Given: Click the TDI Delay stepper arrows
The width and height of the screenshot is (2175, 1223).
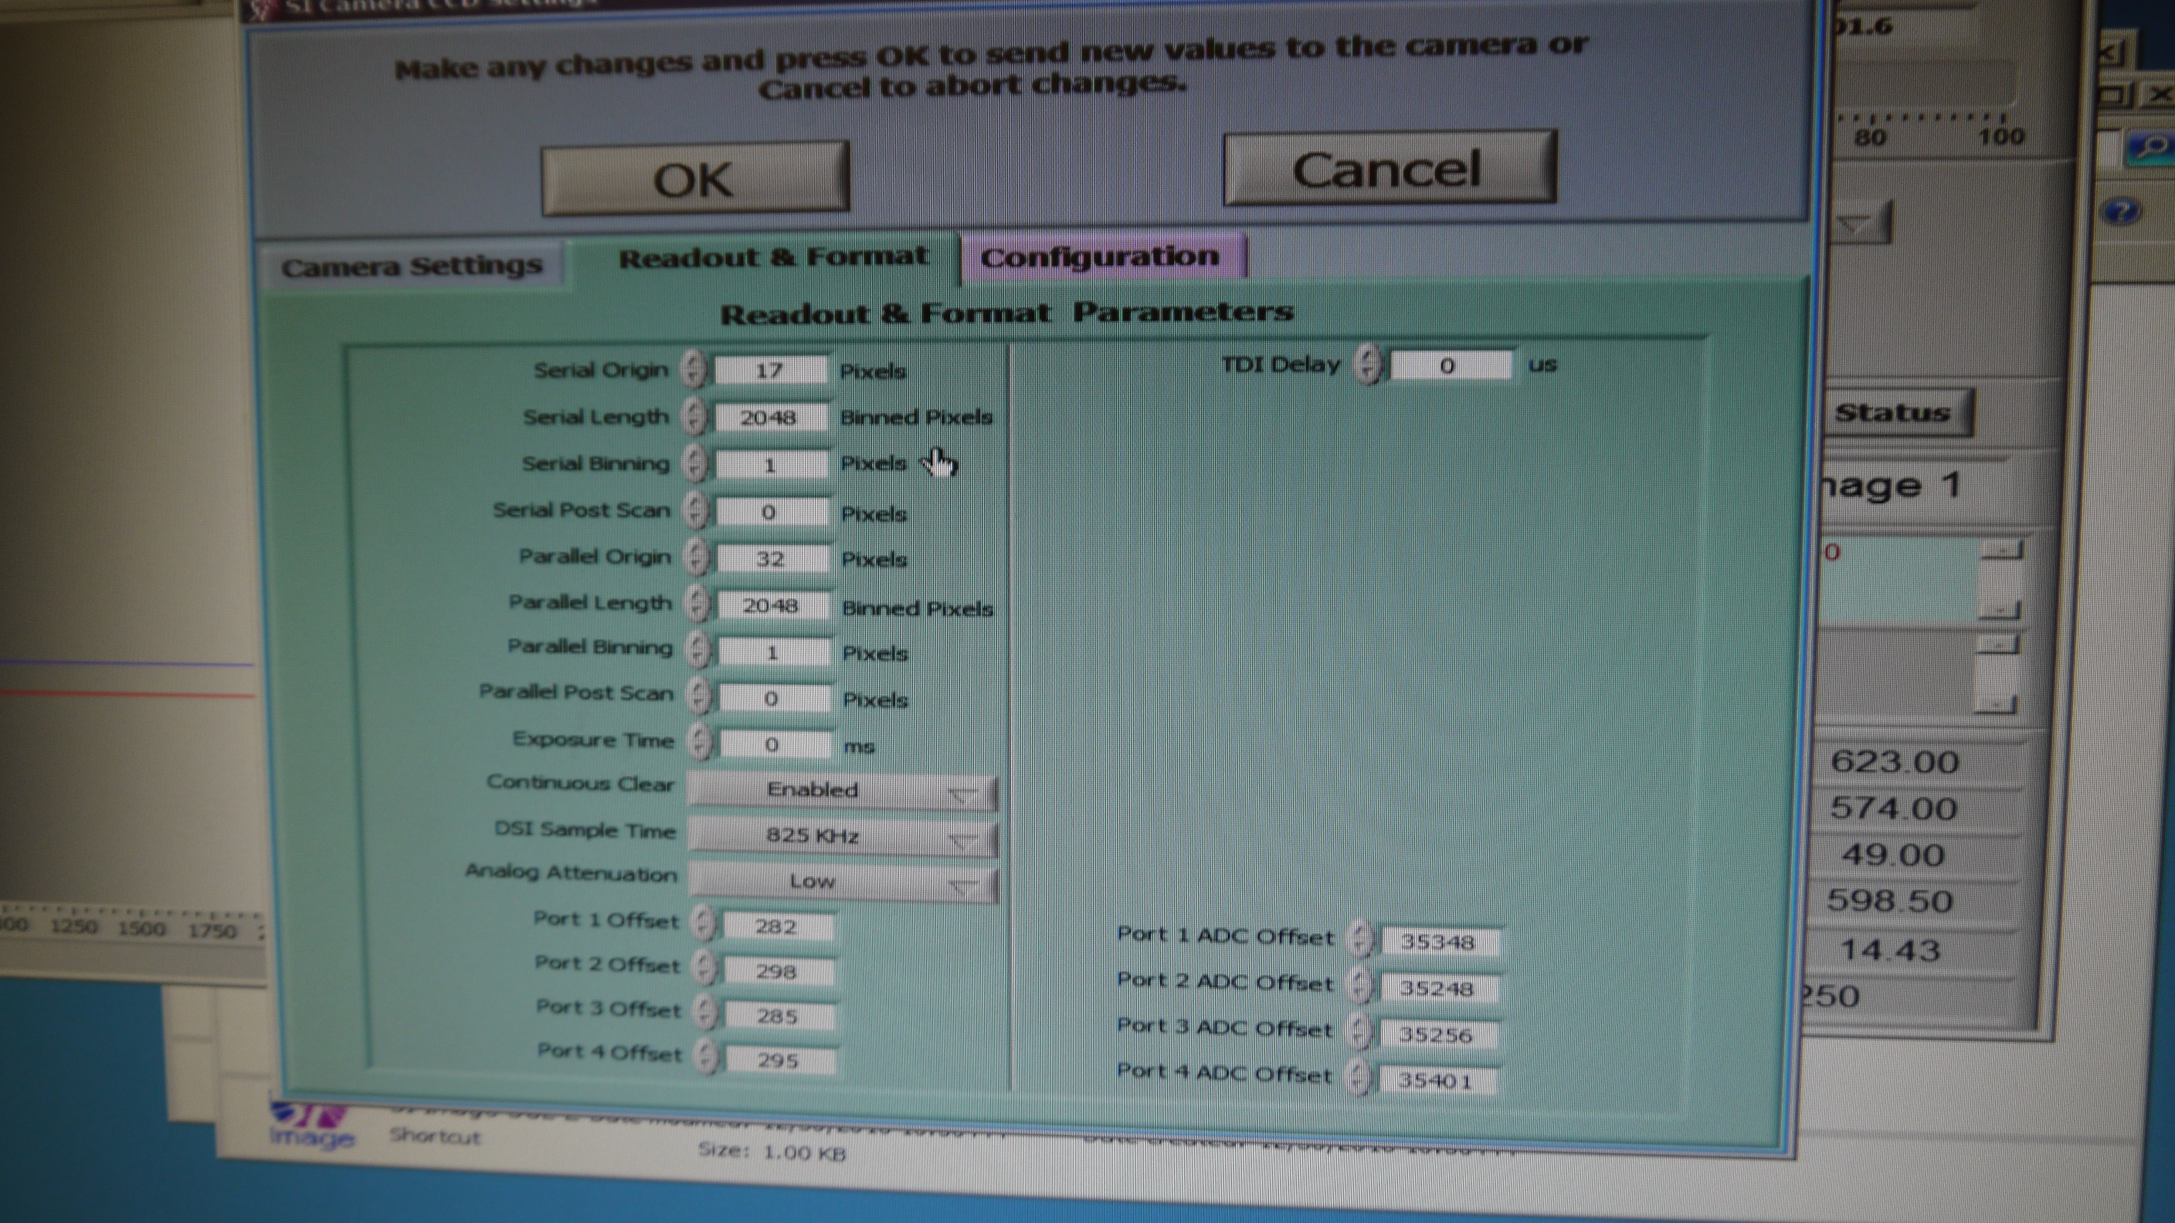Looking at the screenshot, I should coord(1368,364).
